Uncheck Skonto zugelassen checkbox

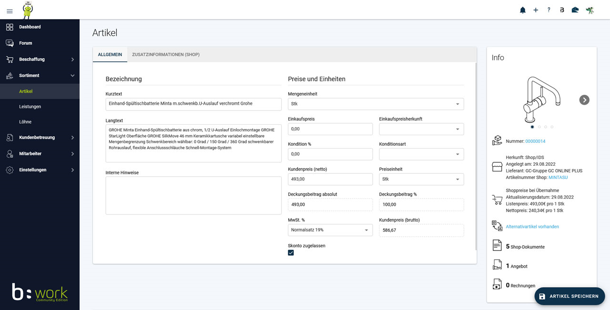tap(291, 253)
